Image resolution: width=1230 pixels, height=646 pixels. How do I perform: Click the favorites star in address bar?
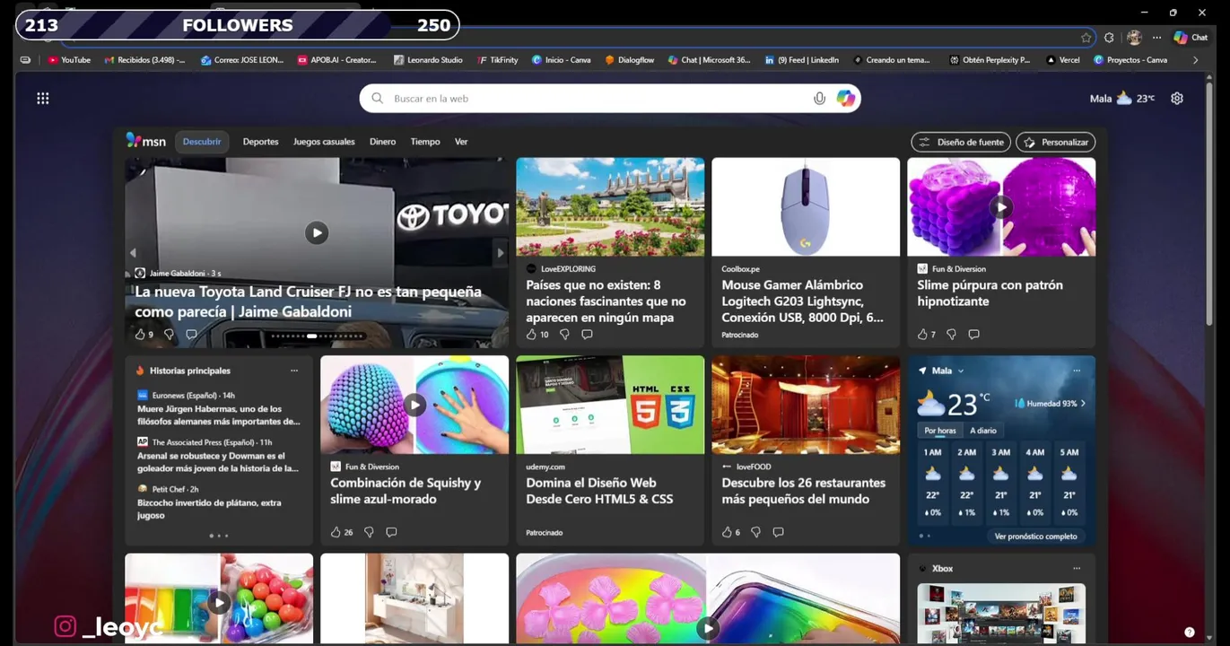click(x=1086, y=38)
